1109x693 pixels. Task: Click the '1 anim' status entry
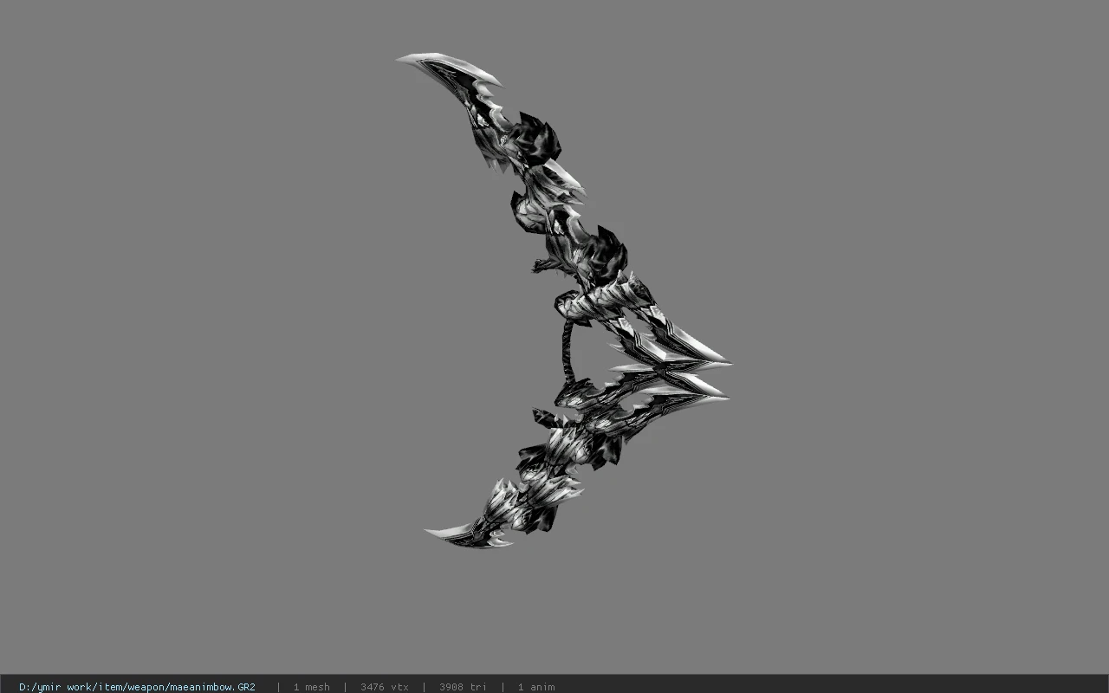coord(535,687)
